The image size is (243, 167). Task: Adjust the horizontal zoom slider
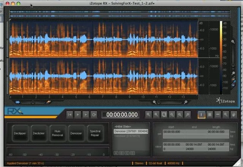[x=170, y=102]
